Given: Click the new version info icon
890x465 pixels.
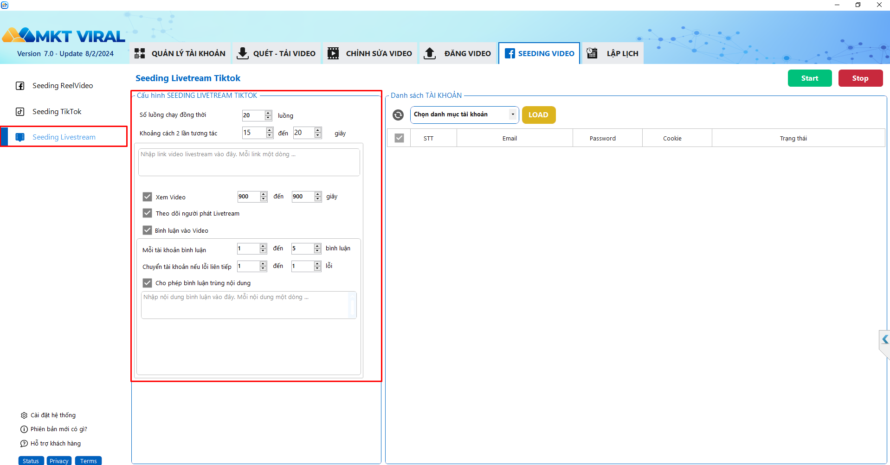Looking at the screenshot, I should [x=24, y=429].
